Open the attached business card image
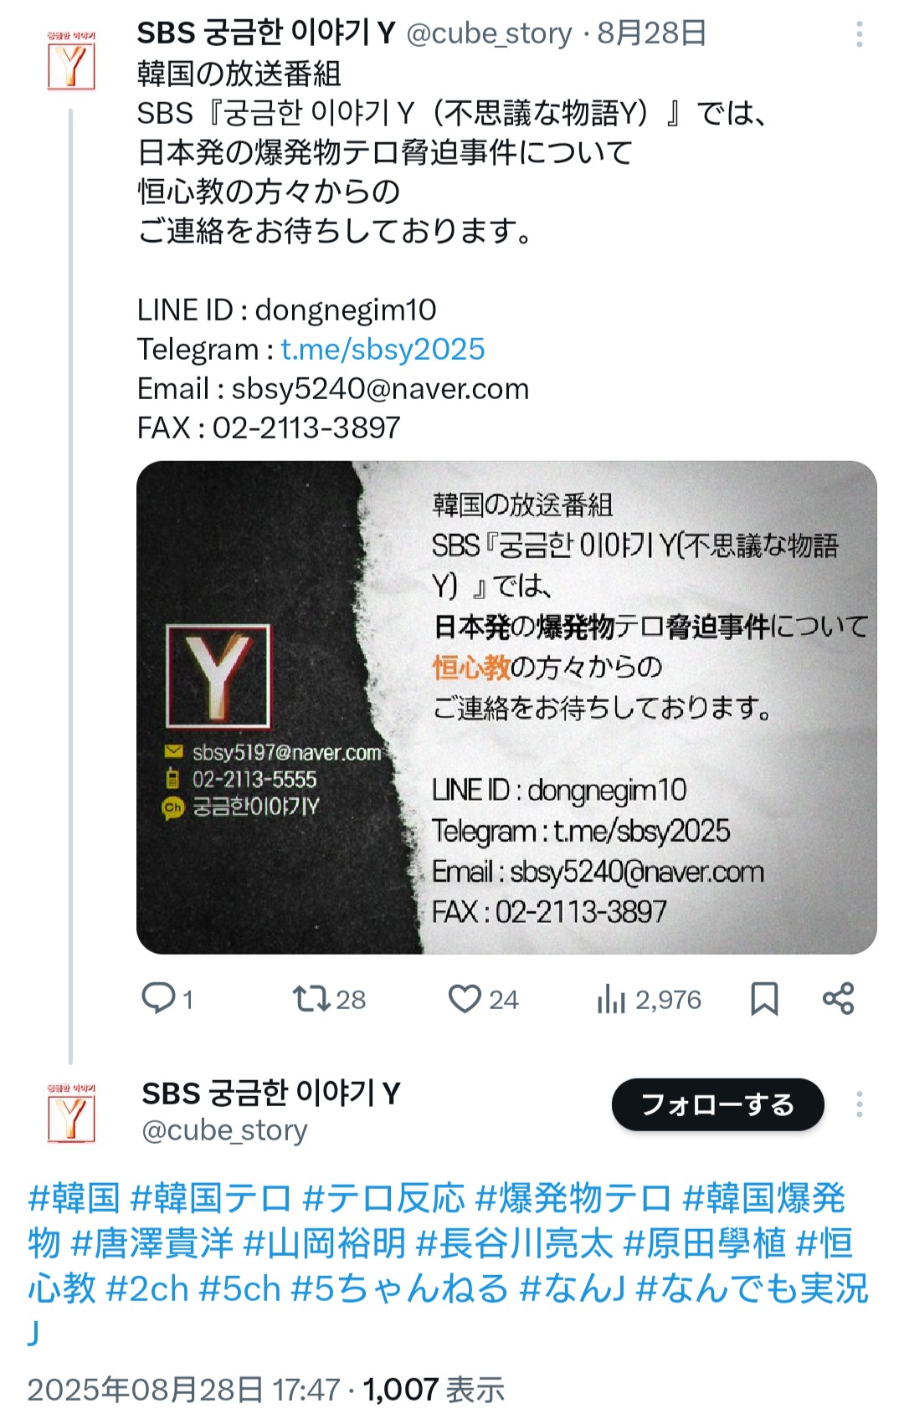Image resolution: width=904 pixels, height=1419 pixels. click(506, 707)
